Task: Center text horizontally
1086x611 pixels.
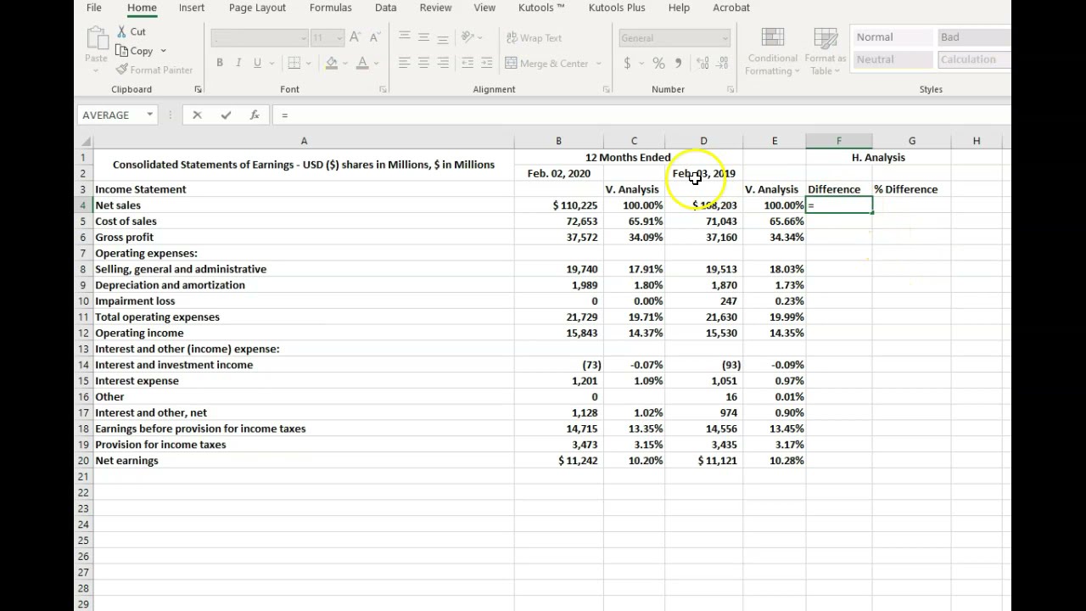Action: click(423, 63)
